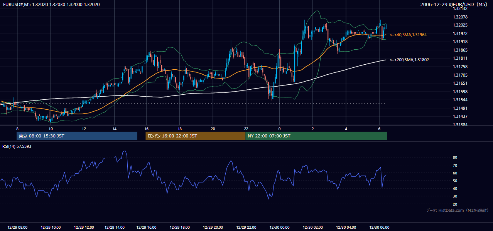Viewport: 493px width, 231px height.
Task: Click the bottom date label 12/29 22:00
Action: (x=246, y=228)
